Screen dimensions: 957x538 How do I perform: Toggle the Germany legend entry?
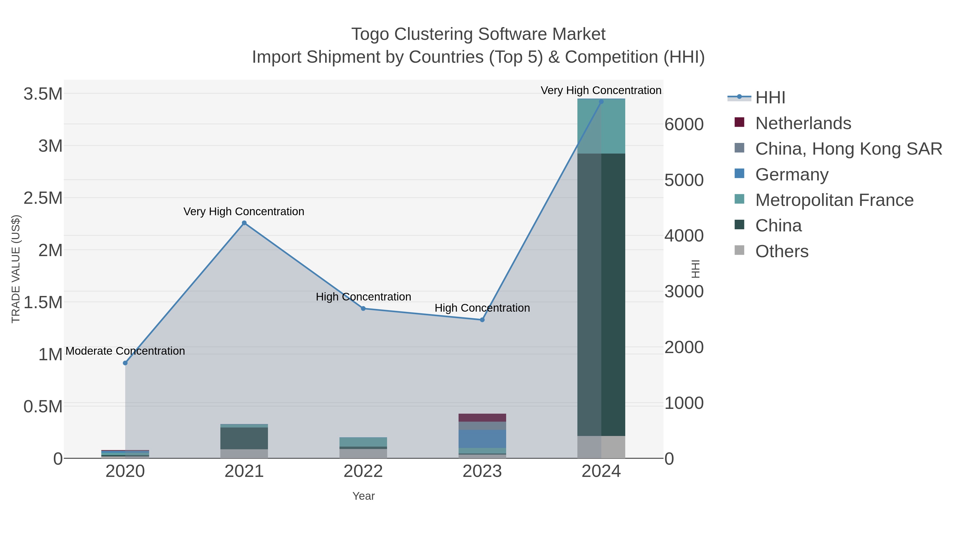[781, 174]
